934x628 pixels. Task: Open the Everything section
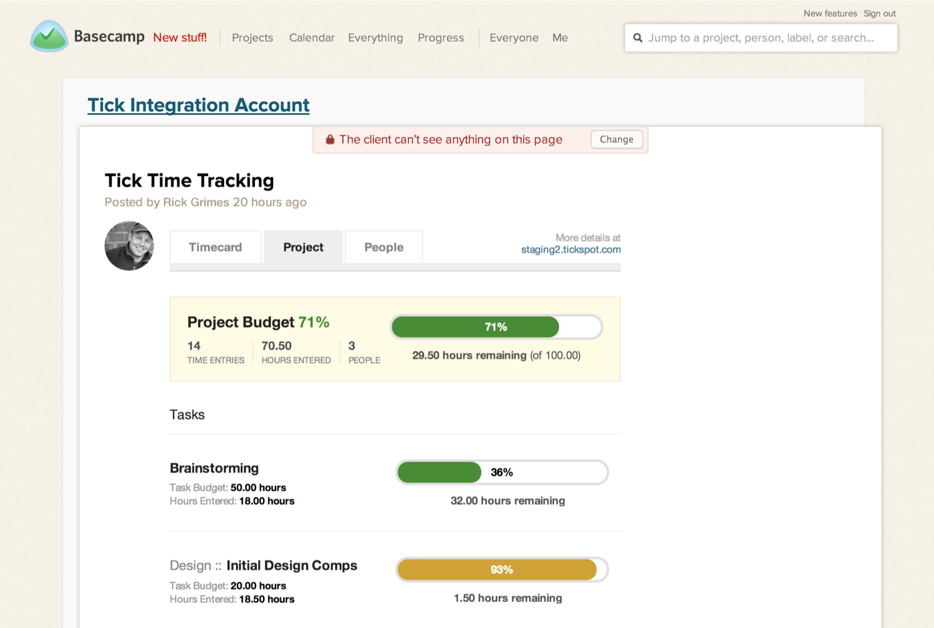pyautogui.click(x=375, y=38)
